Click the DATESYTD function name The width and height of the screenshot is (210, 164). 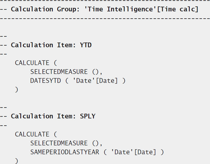[x=46, y=81]
